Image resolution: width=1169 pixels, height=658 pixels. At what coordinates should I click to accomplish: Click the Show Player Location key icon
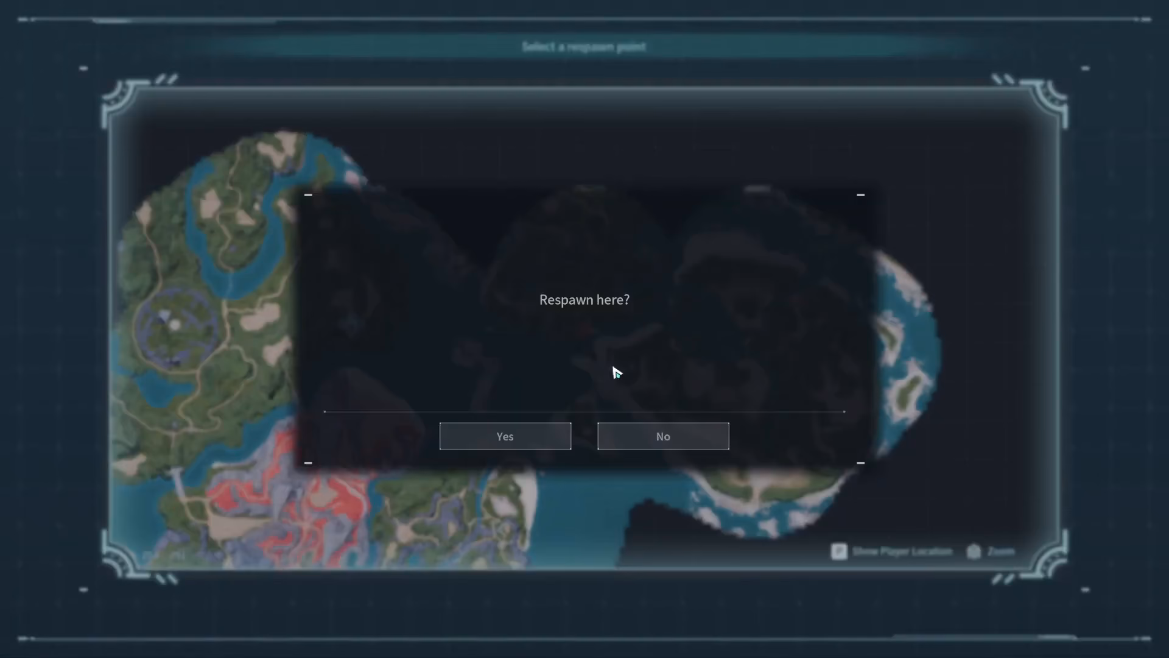click(x=839, y=551)
